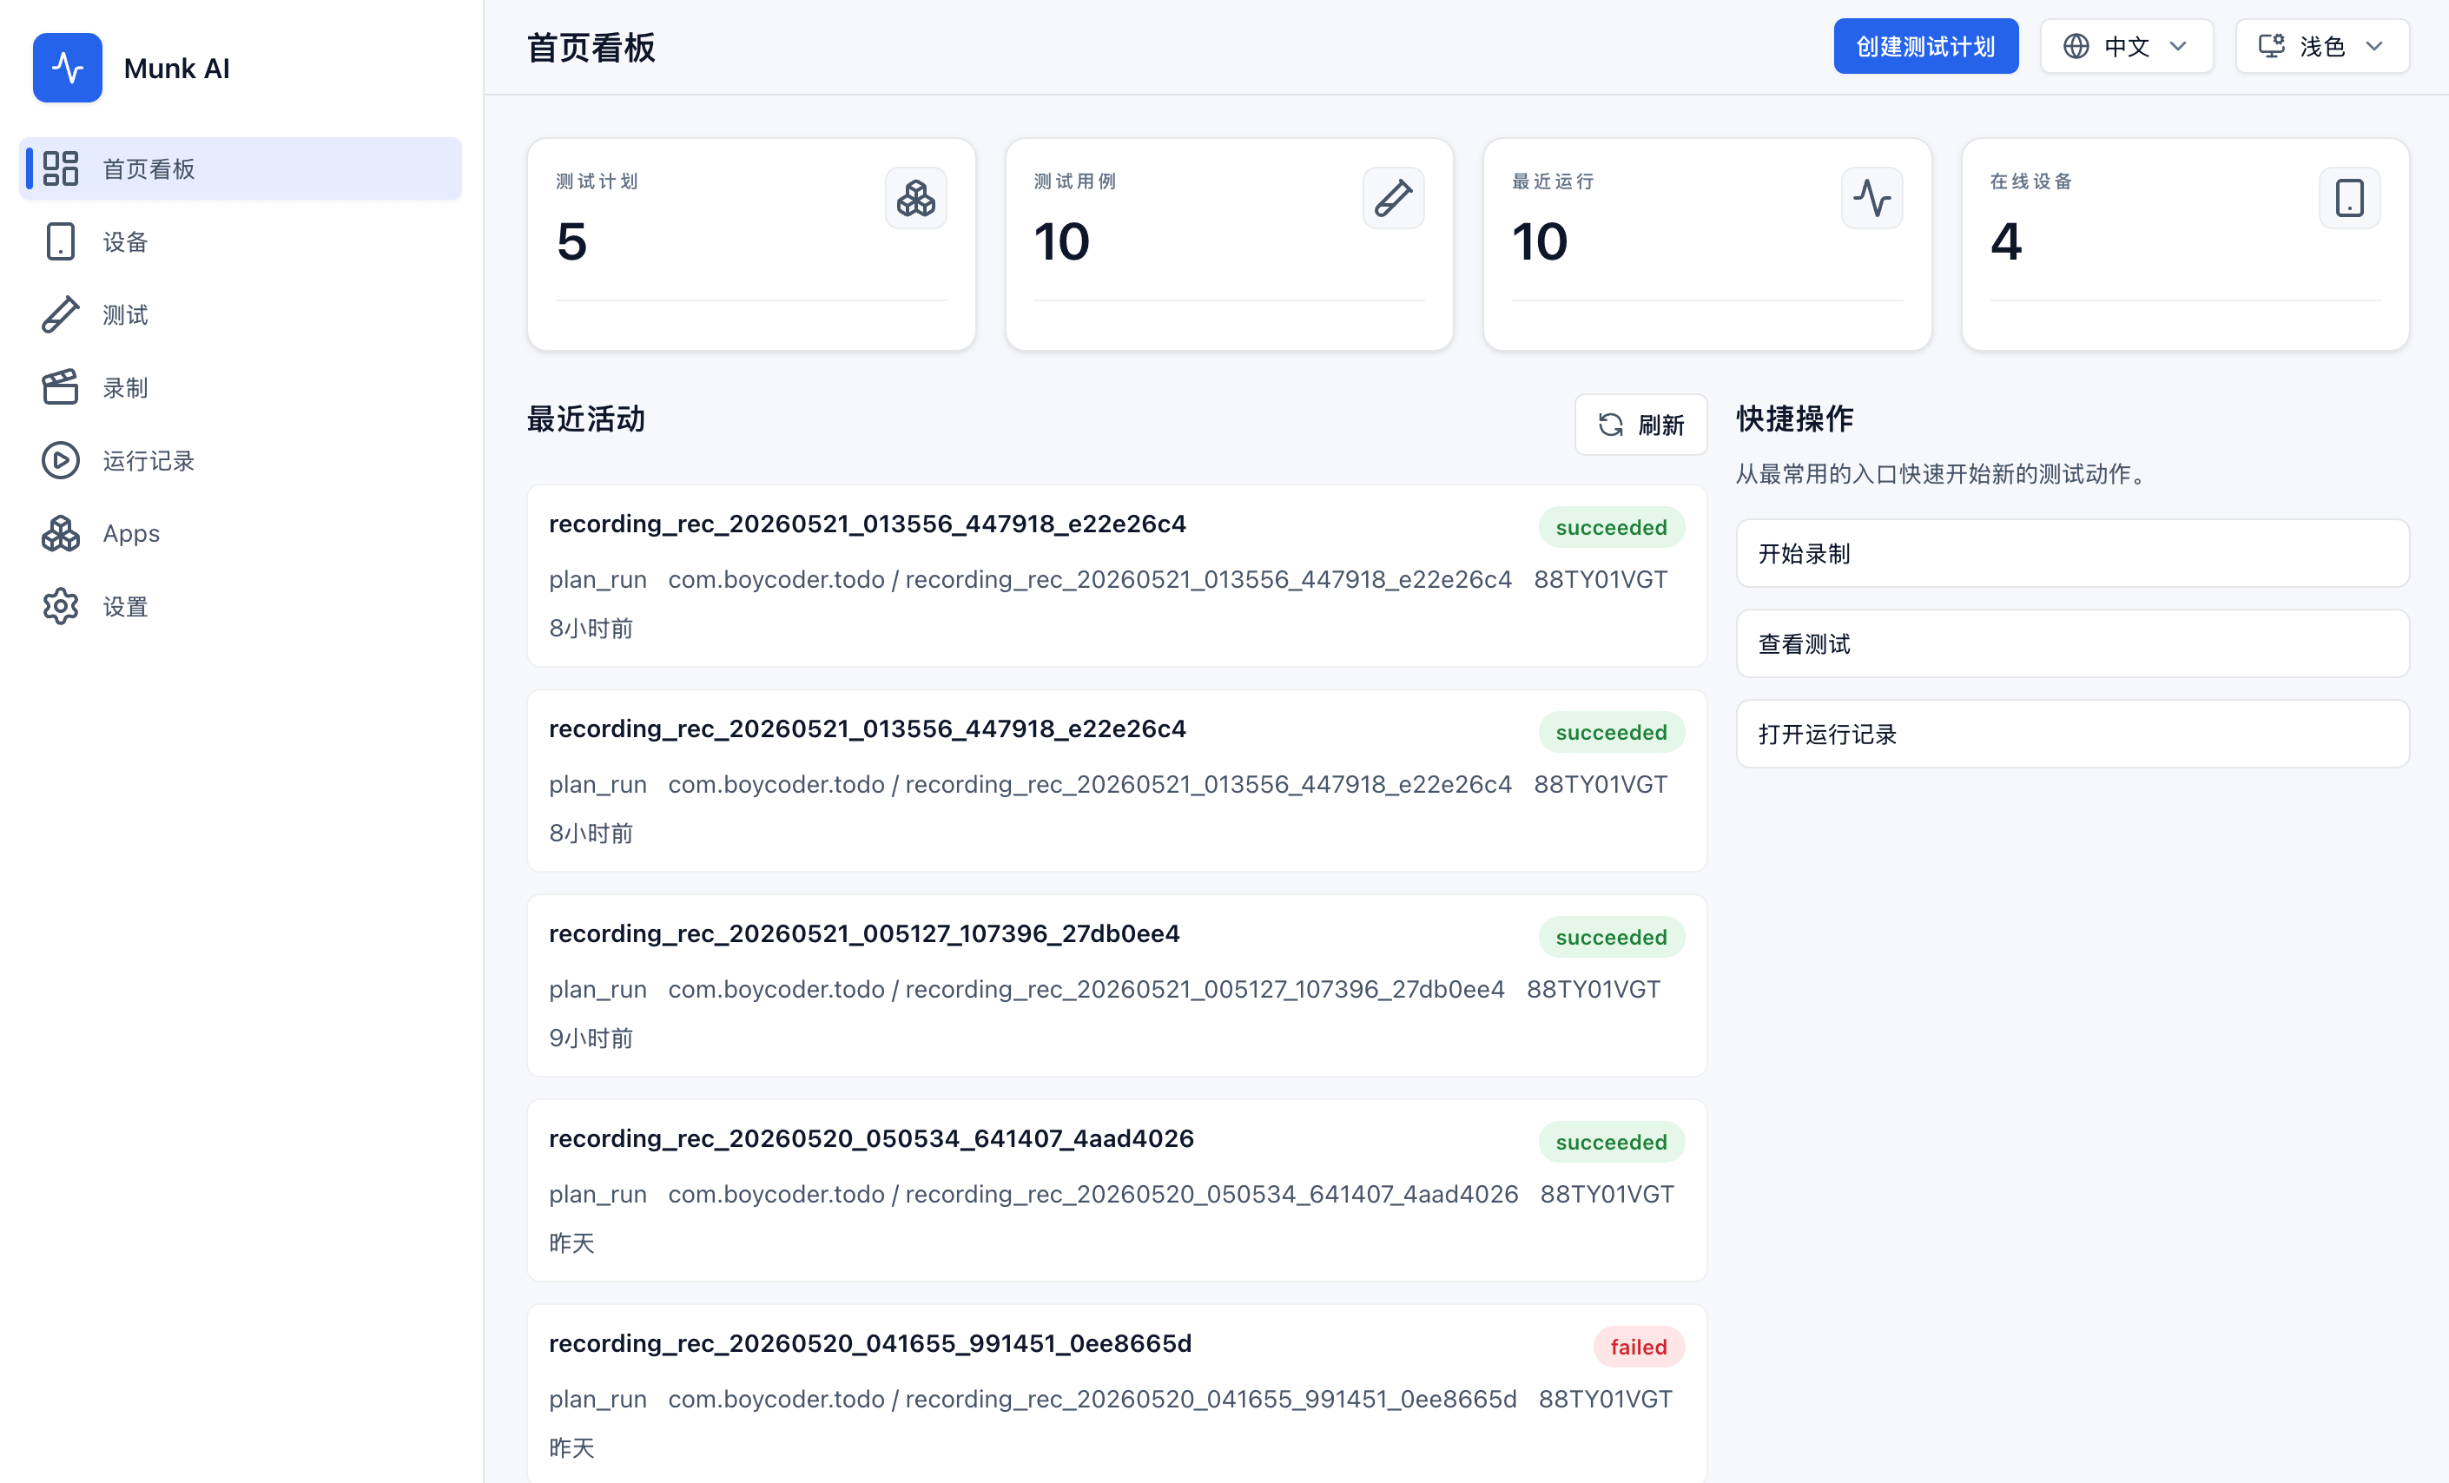The image size is (2449, 1483).
Task: Open recording_rec_20260520_050534_641407_4aad4026 activity title
Action: pyautogui.click(x=871, y=1138)
